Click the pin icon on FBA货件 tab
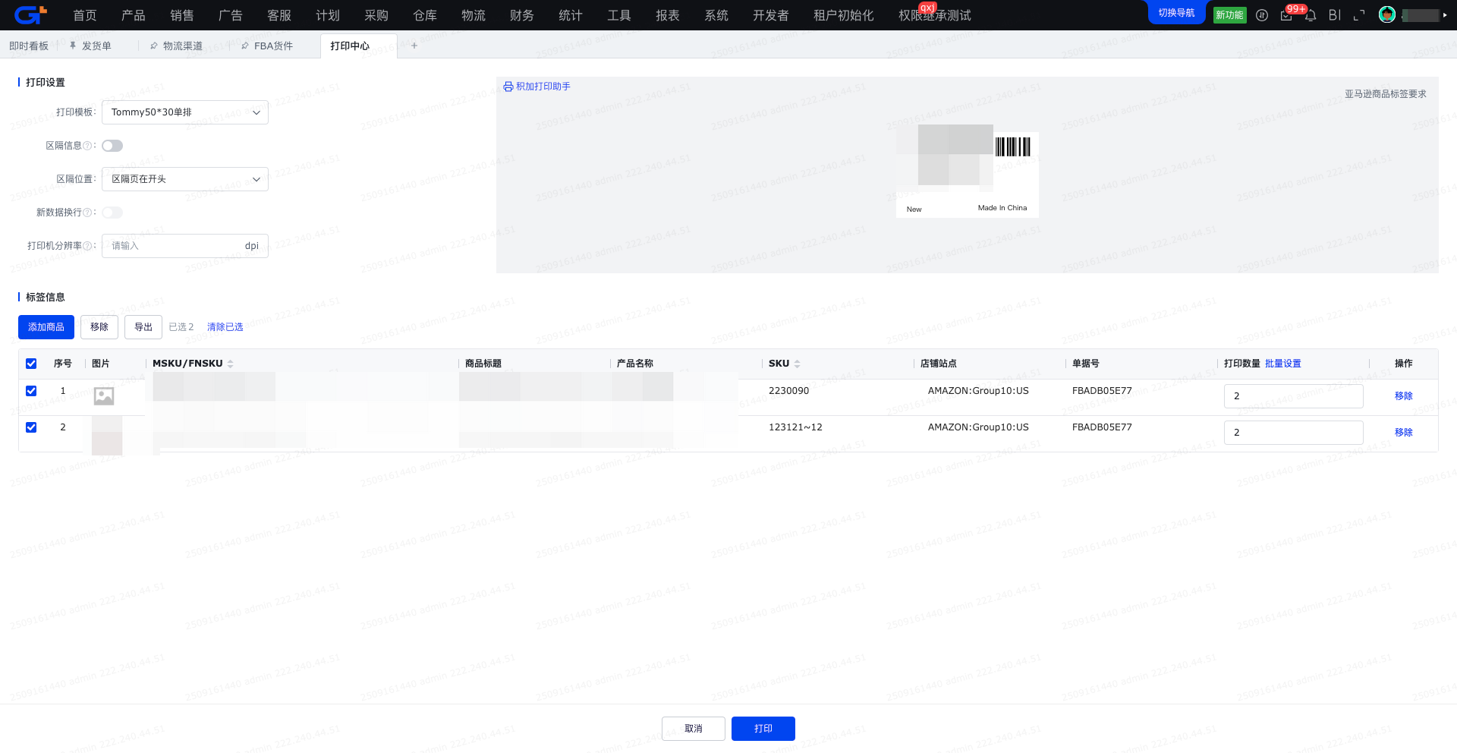This screenshot has height=753, width=1457. tap(245, 46)
